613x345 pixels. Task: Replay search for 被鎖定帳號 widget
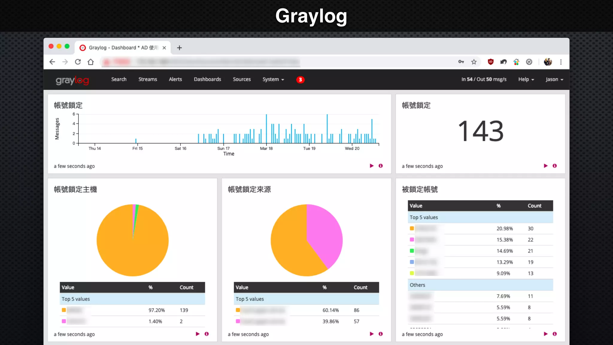click(546, 334)
